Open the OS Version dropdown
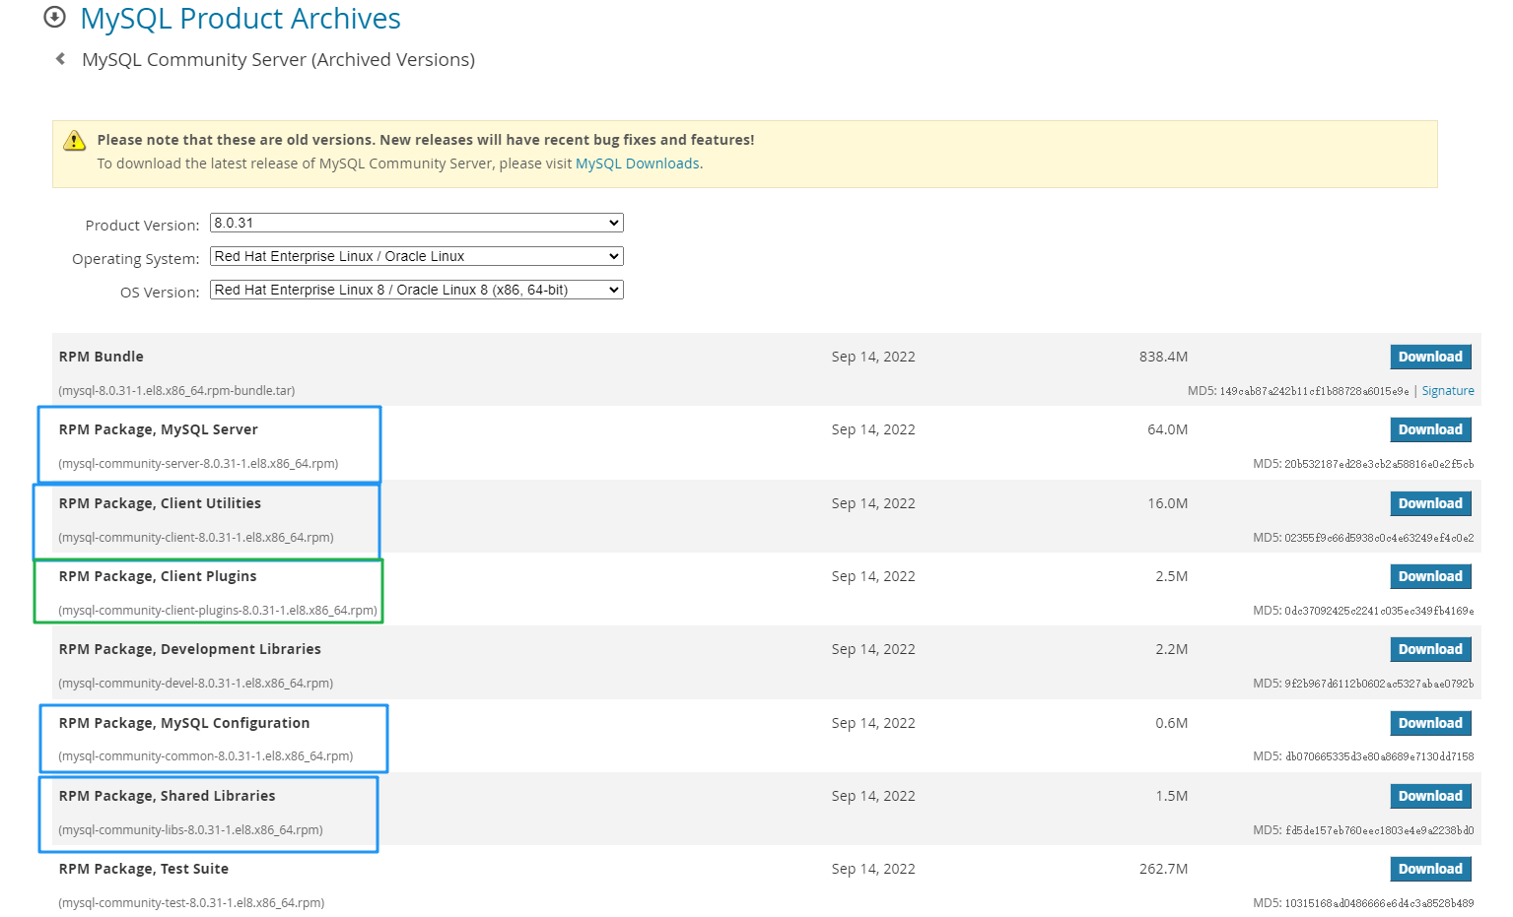The image size is (1513, 917). point(417,290)
